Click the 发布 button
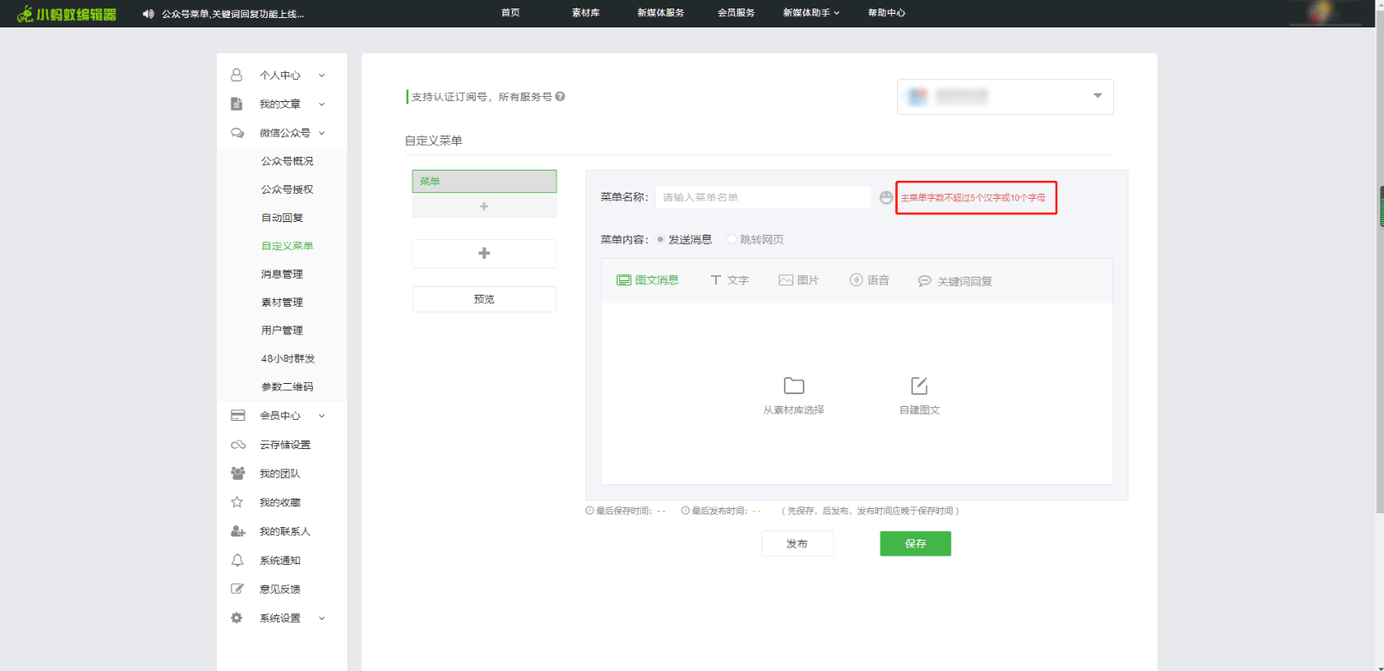 click(797, 543)
